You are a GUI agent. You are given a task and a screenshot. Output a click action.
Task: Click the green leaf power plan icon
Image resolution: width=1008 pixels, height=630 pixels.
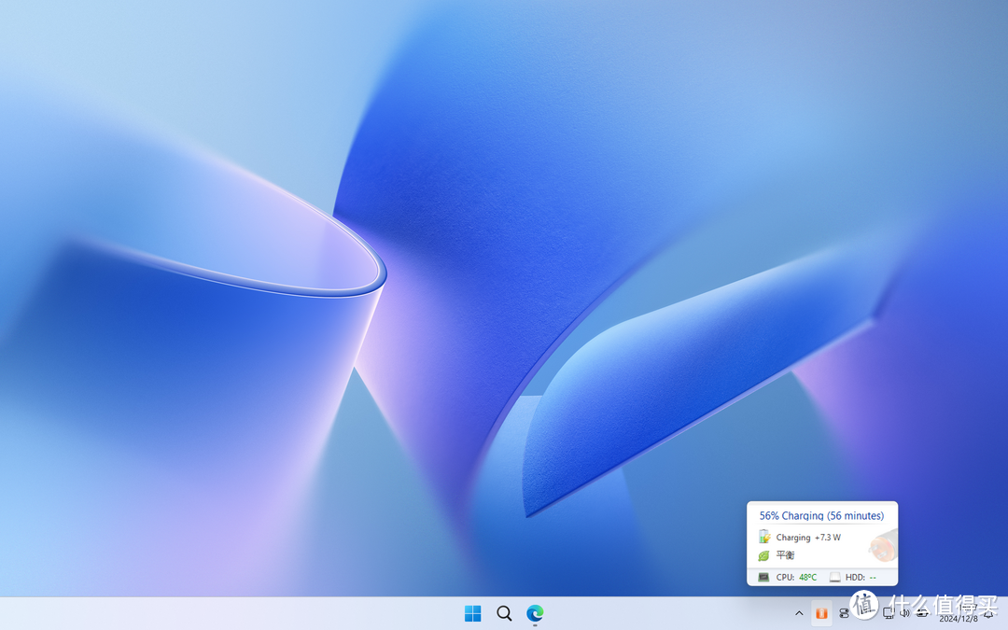click(x=763, y=554)
